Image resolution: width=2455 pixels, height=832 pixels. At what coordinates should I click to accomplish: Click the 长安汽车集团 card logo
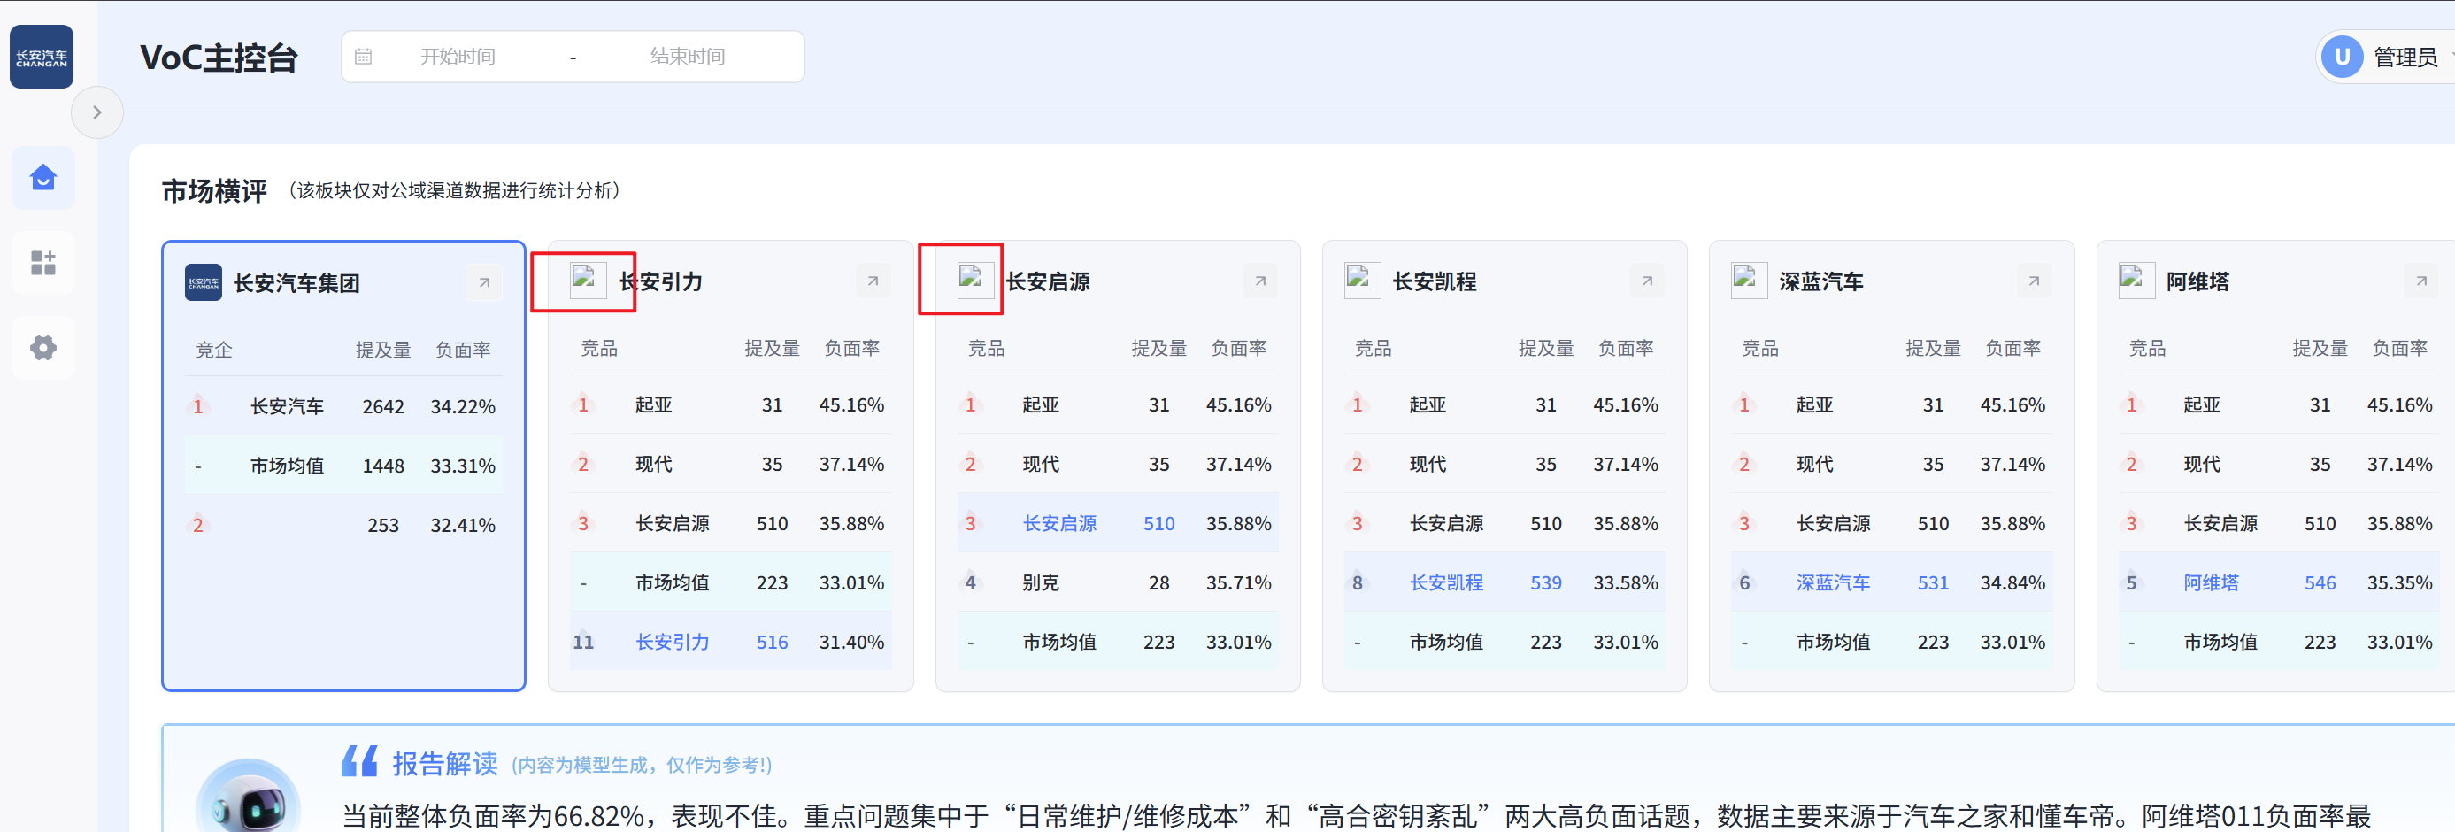point(203,283)
